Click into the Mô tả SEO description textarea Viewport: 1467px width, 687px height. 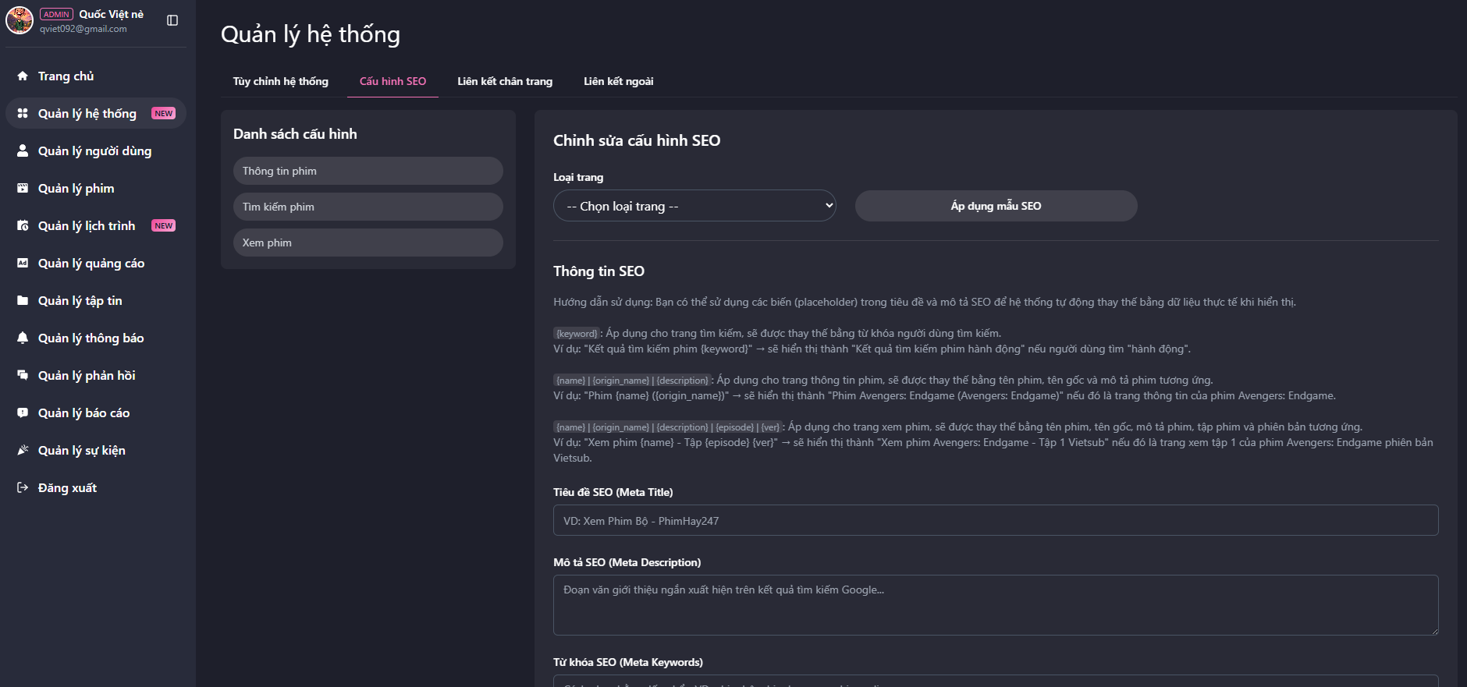(996, 605)
